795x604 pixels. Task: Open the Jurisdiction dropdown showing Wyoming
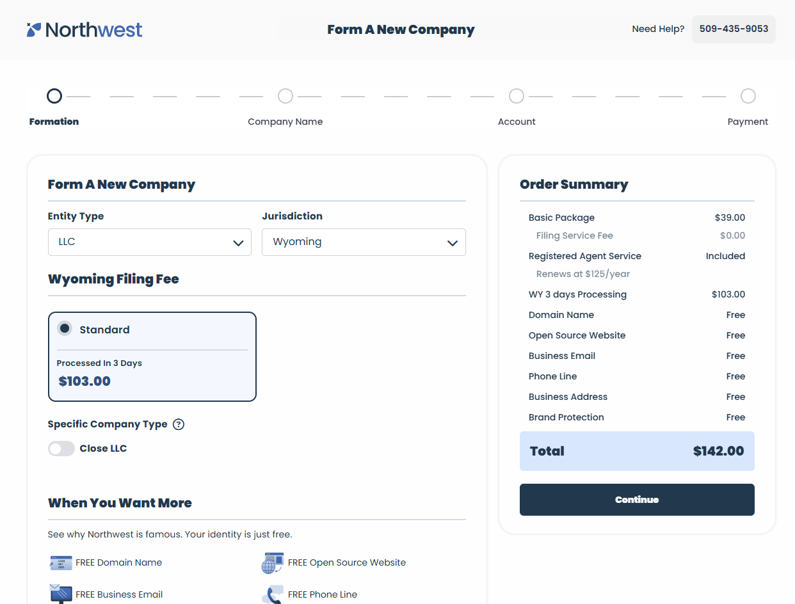click(x=364, y=242)
